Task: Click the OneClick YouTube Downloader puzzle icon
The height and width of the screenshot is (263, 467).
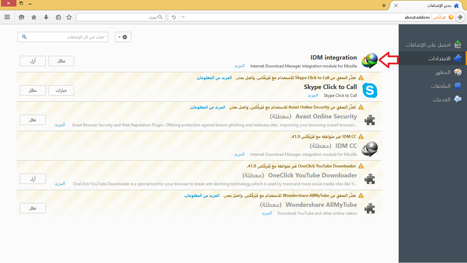Action: coord(370,179)
